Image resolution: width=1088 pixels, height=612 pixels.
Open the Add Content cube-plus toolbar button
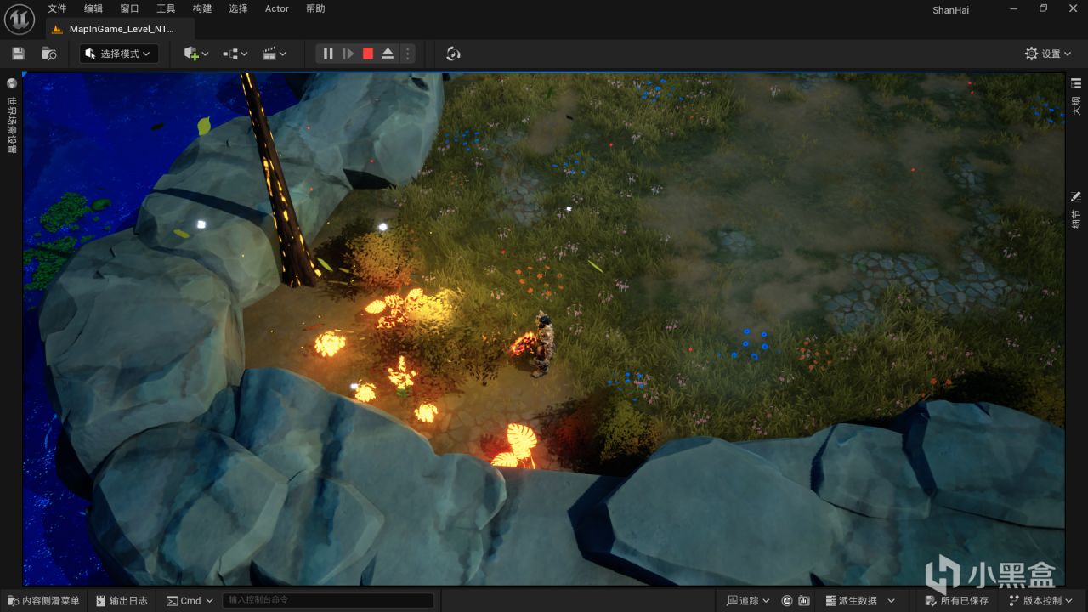pos(196,54)
